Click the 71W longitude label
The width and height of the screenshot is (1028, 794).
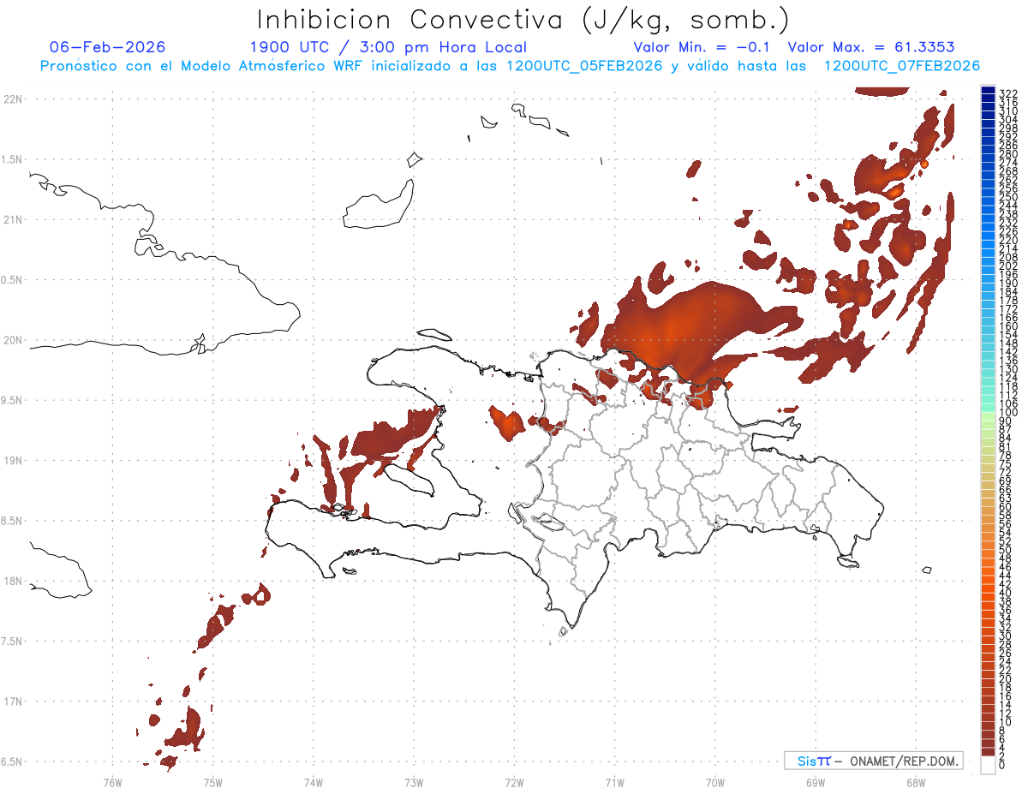[614, 782]
